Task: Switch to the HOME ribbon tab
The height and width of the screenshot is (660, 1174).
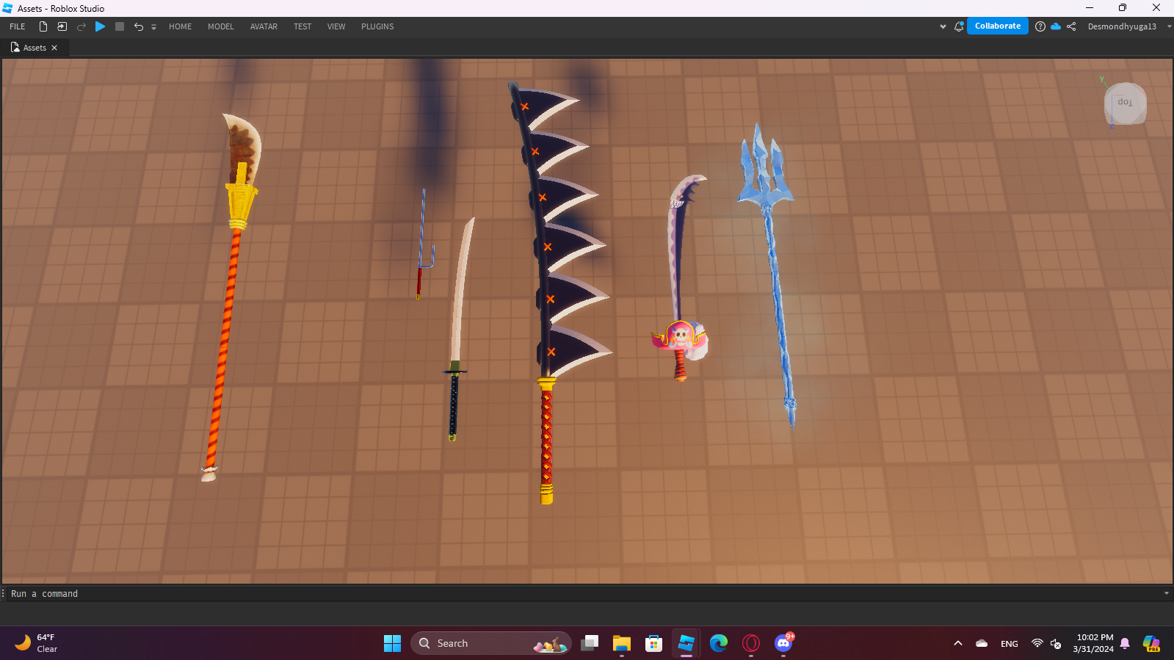Action: pyautogui.click(x=181, y=26)
